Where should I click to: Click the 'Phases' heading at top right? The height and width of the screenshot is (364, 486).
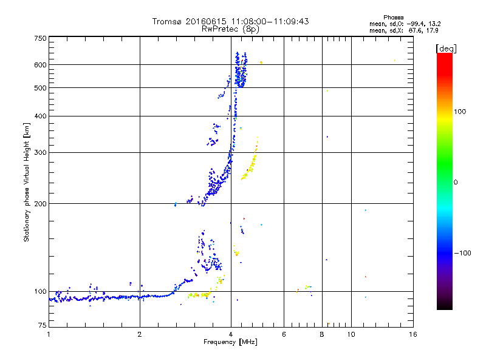(x=393, y=18)
